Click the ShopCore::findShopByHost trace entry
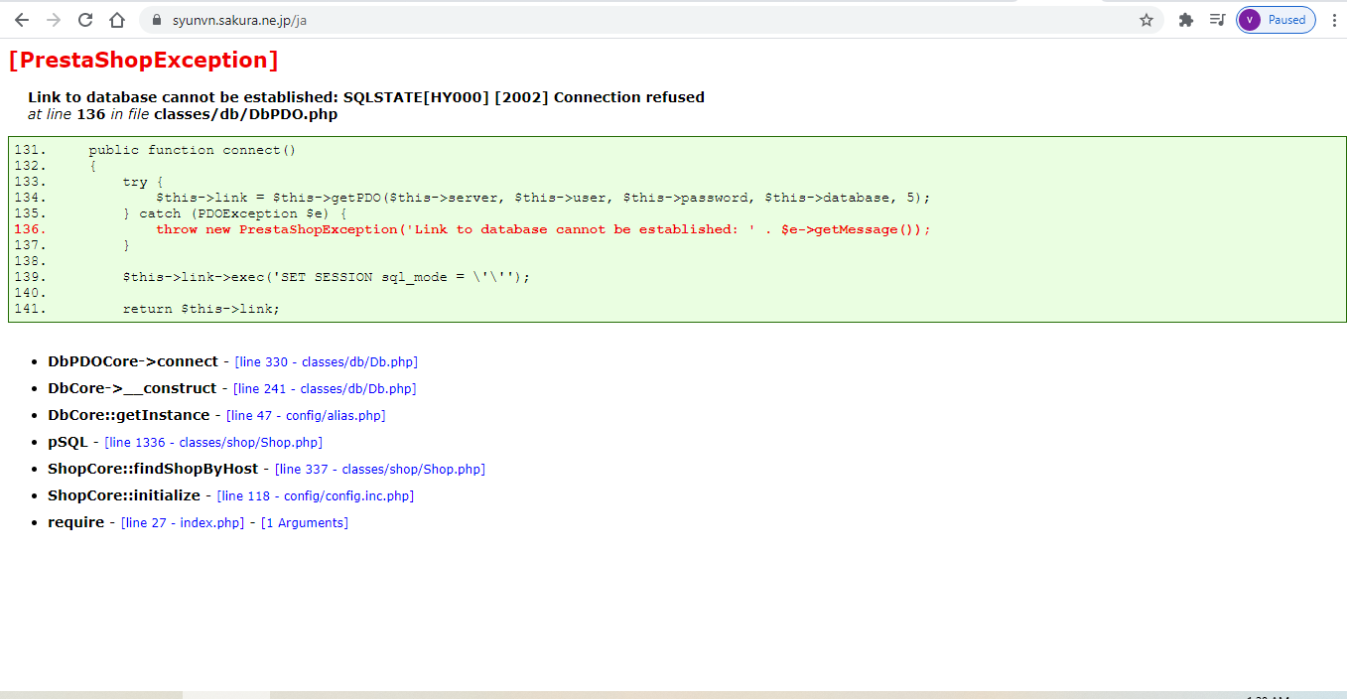Screen dimensions: 1347x699 [153, 469]
